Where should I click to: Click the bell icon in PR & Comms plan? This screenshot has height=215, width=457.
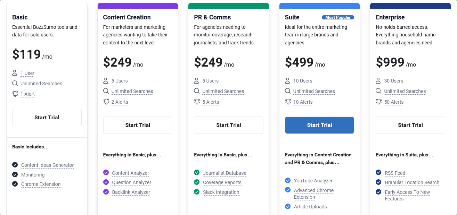(197, 102)
